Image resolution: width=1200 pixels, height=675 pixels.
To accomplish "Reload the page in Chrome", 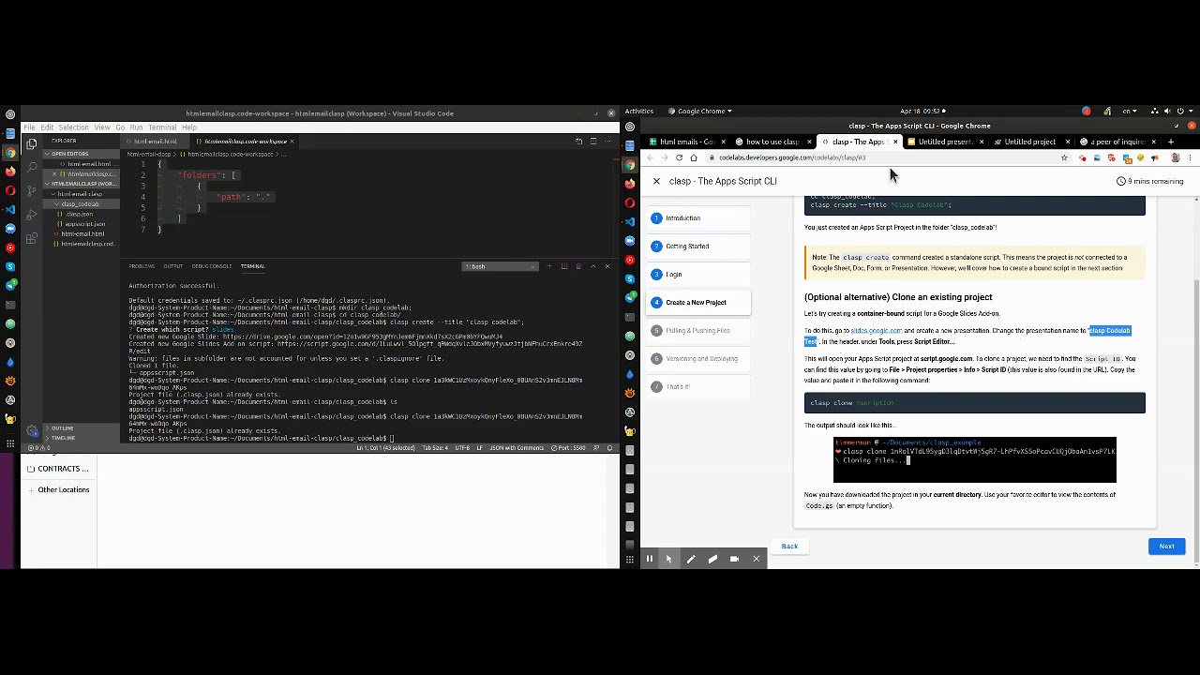I will click(x=679, y=157).
